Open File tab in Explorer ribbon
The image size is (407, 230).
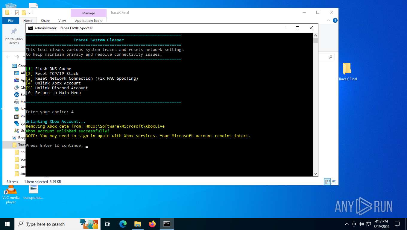coord(11,21)
